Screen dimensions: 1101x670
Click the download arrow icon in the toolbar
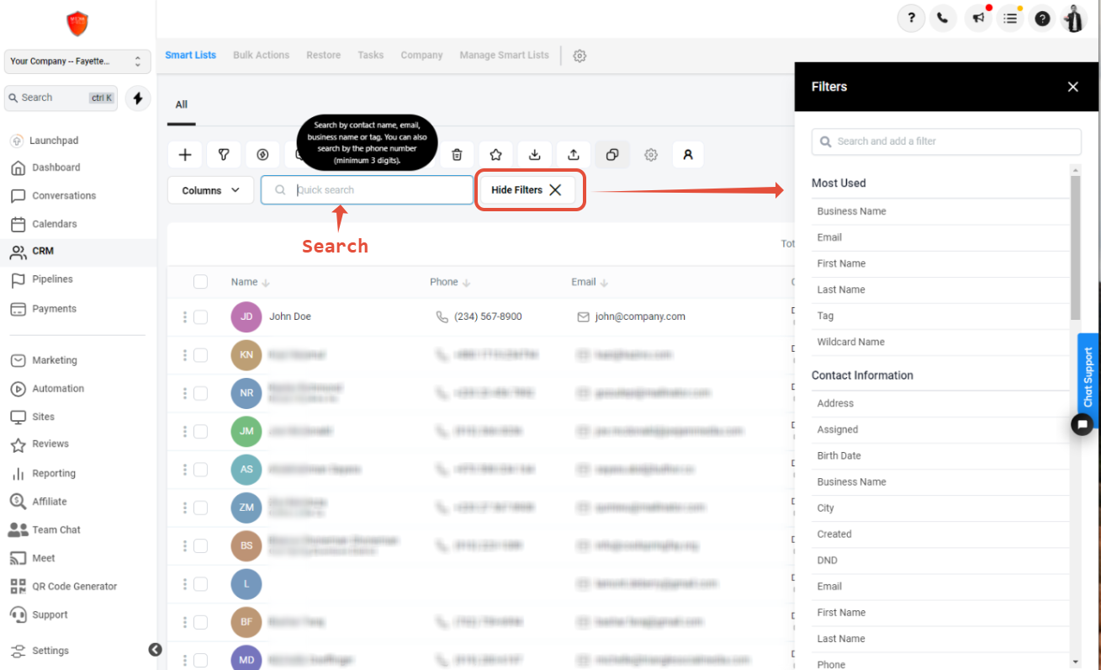click(x=535, y=155)
